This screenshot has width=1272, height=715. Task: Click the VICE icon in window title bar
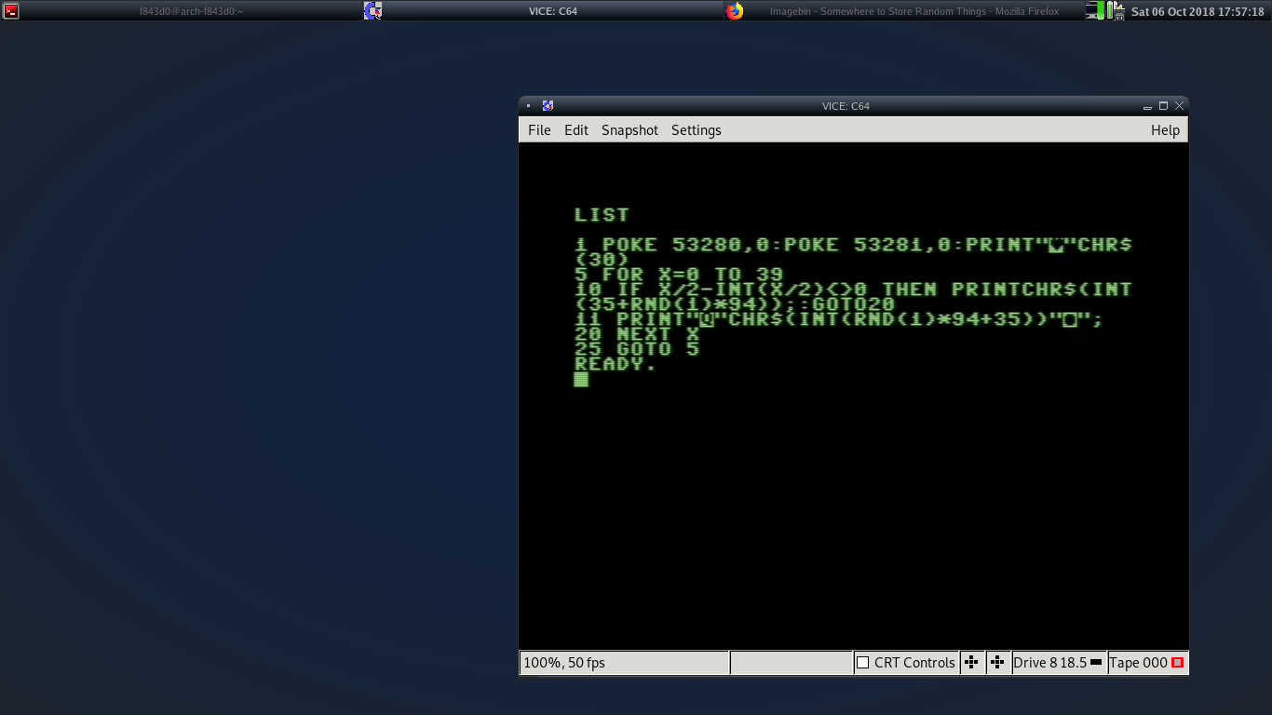[x=548, y=106]
